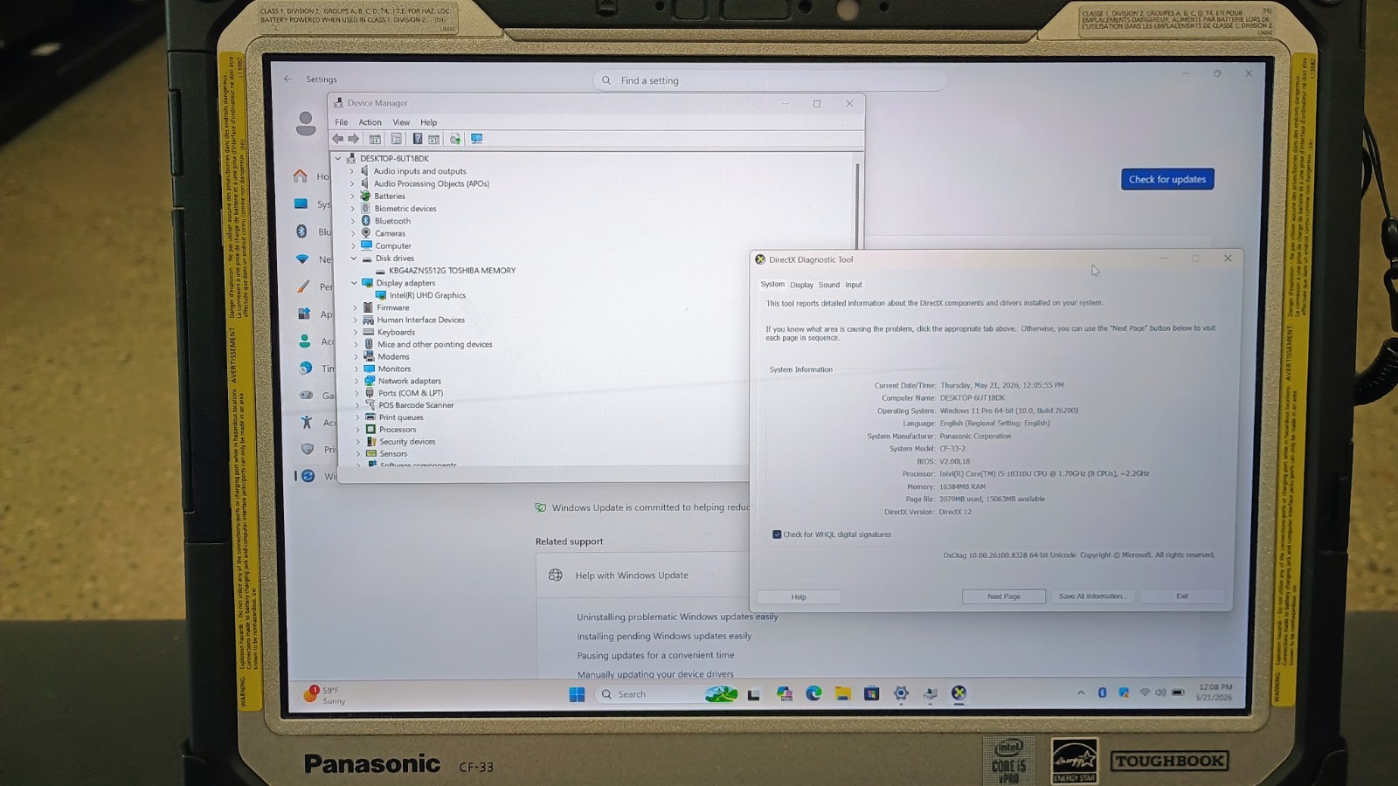1398x786 pixels.
Task: Expand the Network adapters node
Action: coord(356,381)
